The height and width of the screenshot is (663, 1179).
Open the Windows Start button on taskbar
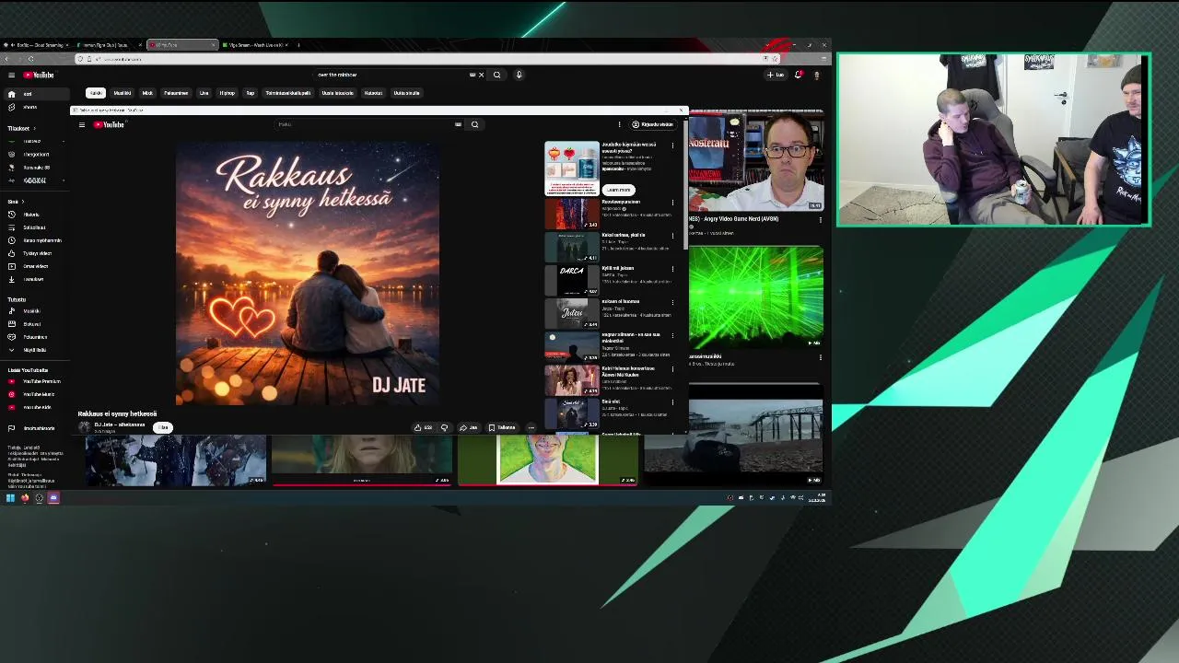(x=10, y=498)
